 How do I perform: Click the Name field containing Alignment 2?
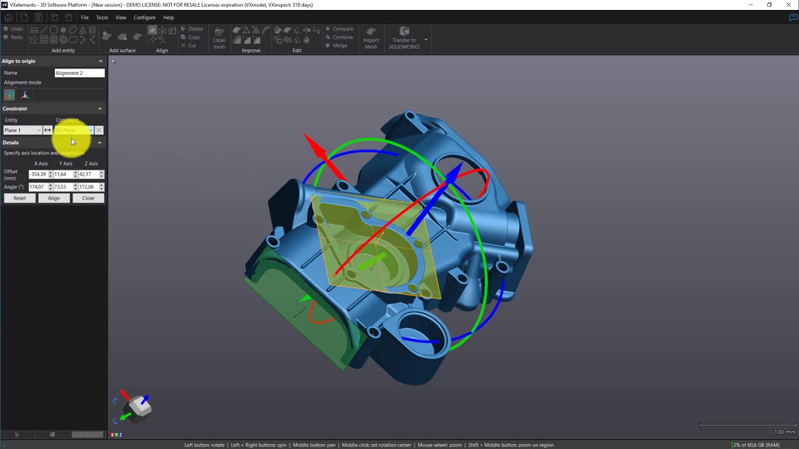79,73
